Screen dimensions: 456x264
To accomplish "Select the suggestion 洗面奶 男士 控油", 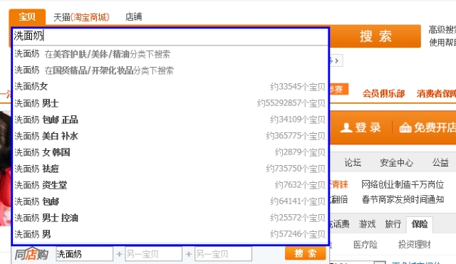I will click(170, 218).
